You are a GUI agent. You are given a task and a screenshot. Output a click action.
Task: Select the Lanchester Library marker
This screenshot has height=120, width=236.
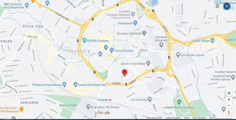(x=178, y=55)
